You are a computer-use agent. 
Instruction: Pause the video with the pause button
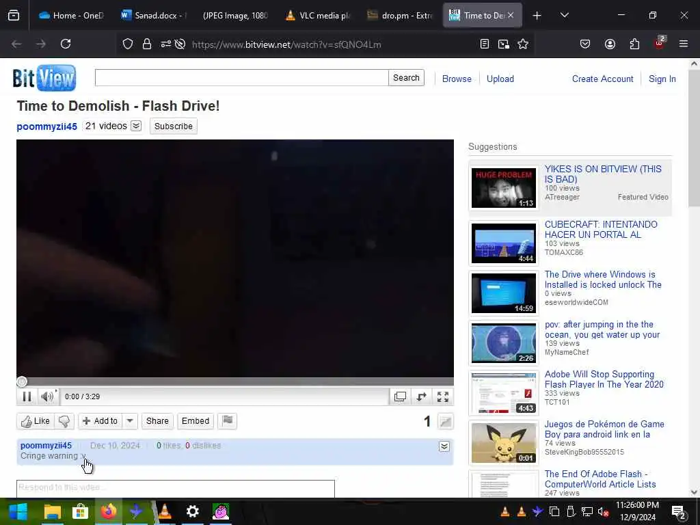(x=27, y=396)
